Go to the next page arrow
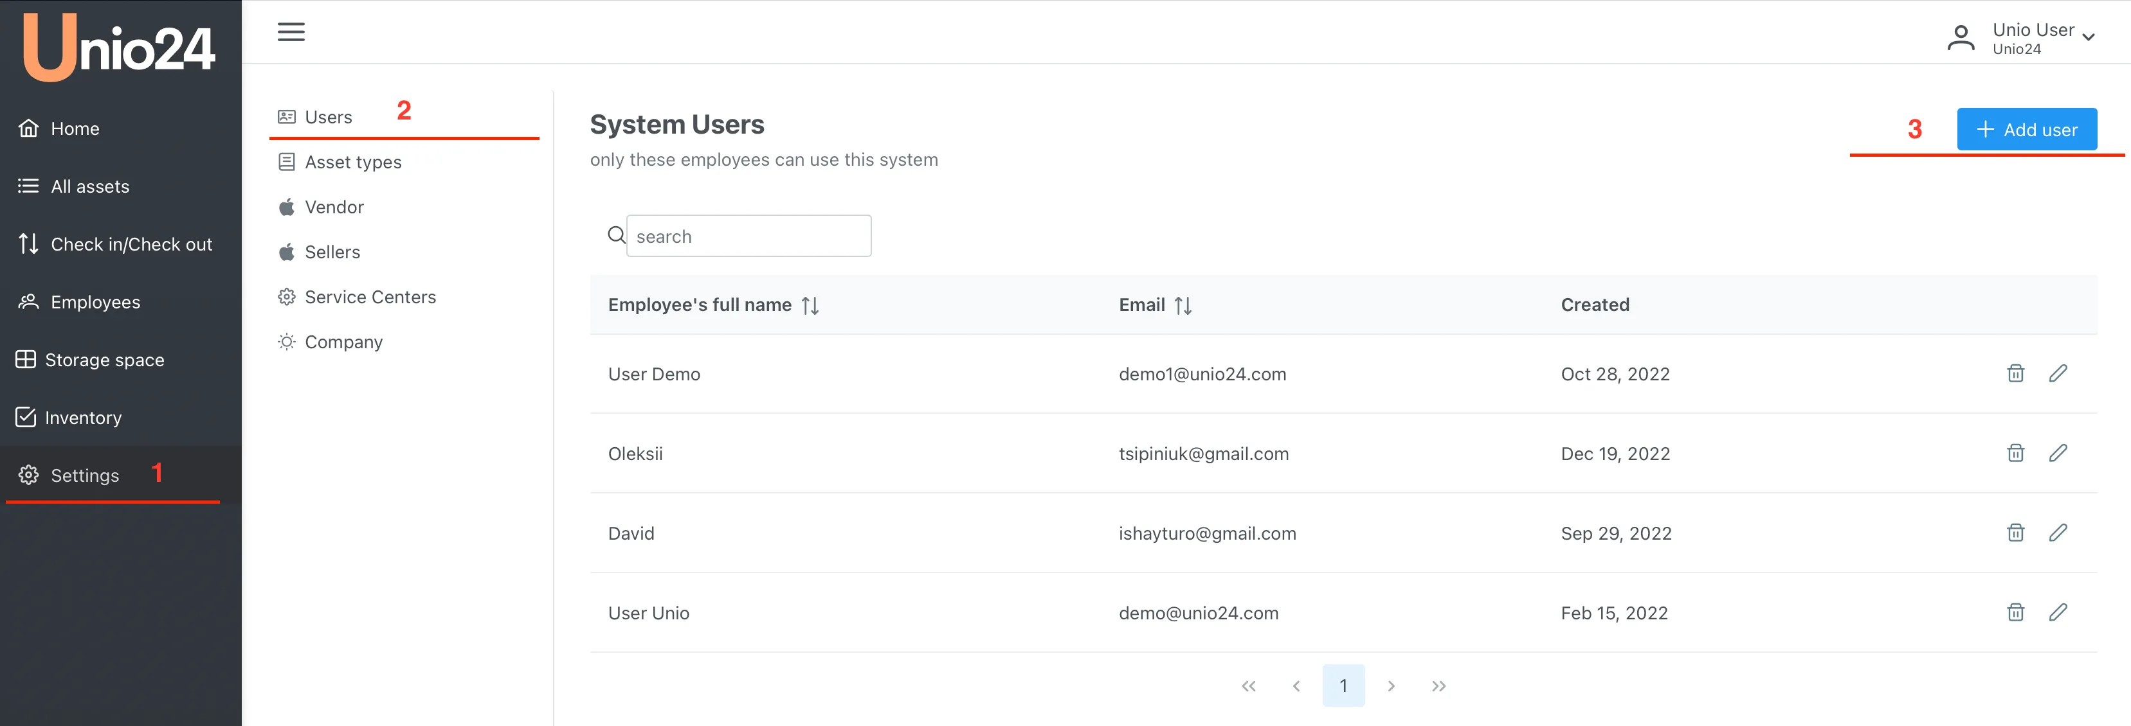2131x726 pixels. click(1392, 686)
